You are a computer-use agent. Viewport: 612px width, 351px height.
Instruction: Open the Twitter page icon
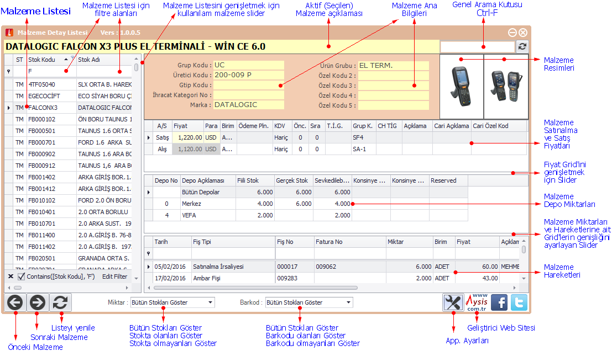pos(519,302)
